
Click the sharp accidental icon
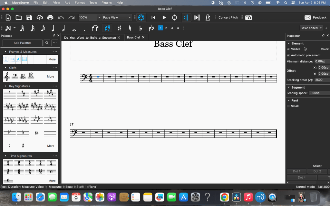point(119,28)
